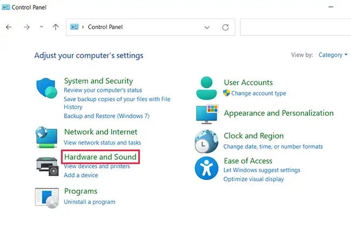351x227 pixels.
Task: Click the Clock and Region globe clock icon
Action: (x=206, y=141)
